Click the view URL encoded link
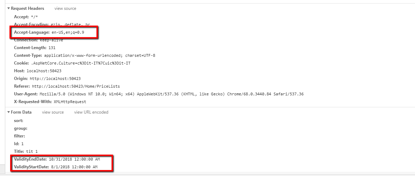415x176 pixels. pos(91,112)
